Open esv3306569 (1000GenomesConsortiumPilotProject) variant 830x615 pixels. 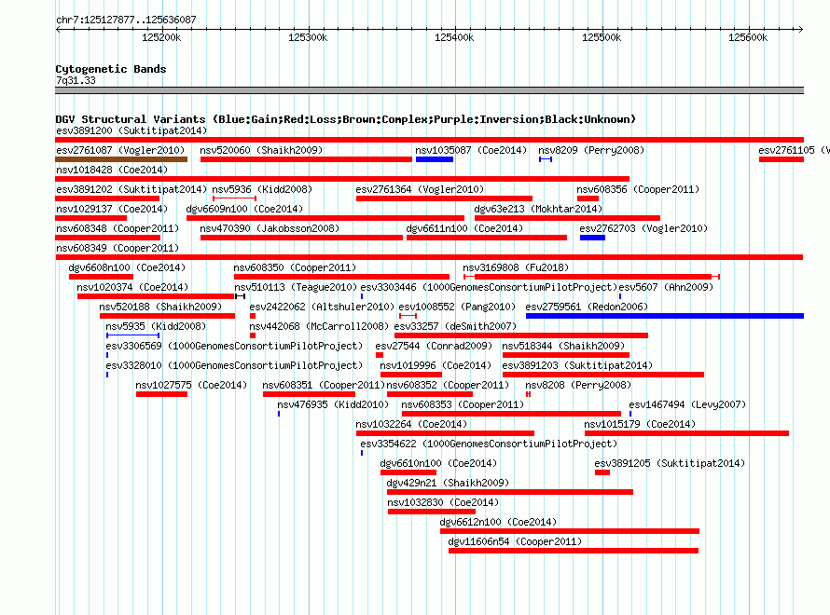coord(234,346)
